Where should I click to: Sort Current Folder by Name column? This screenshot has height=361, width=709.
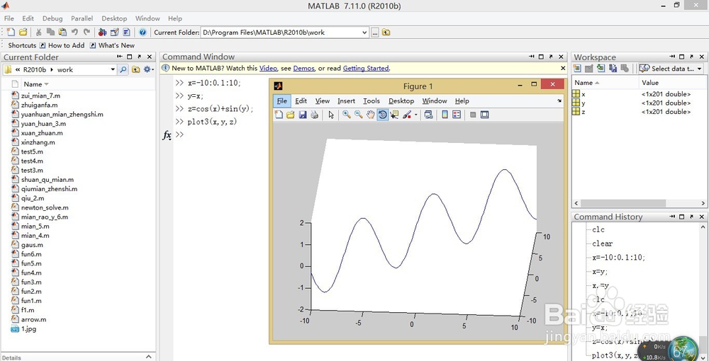pyautogui.click(x=36, y=84)
